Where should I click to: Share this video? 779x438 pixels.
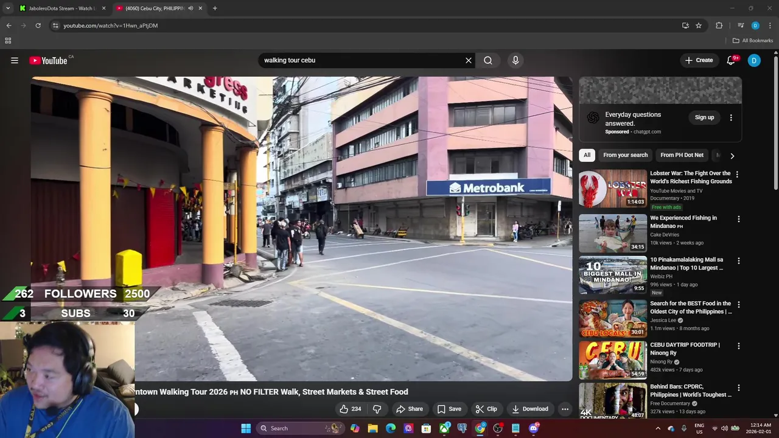pos(409,409)
